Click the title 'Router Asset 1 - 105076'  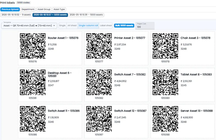click(63, 38)
